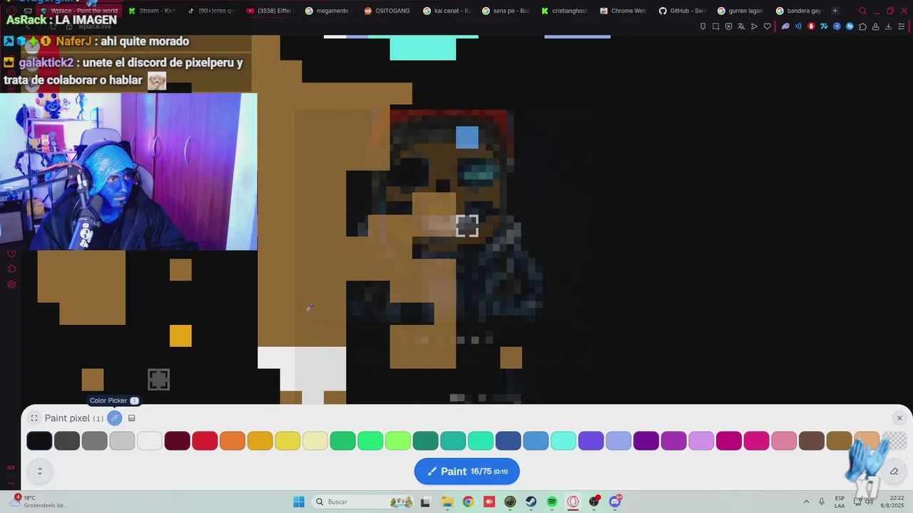Open the easy setup sliders icon
This screenshot has width=913, height=513.
pos(902,26)
